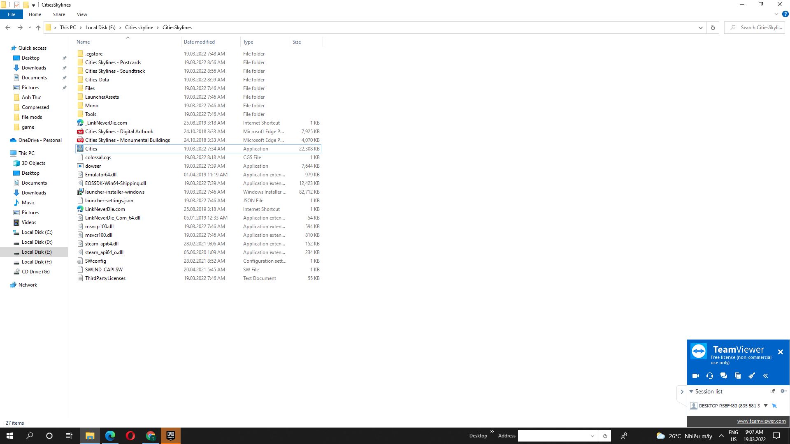Select the View tab in ribbon
790x444 pixels.
(x=82, y=15)
